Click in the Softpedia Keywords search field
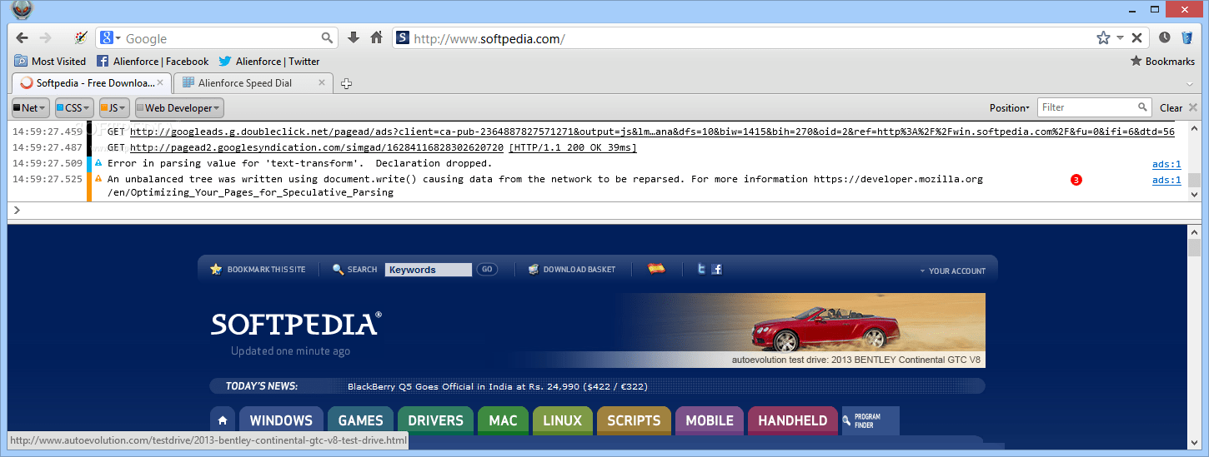This screenshot has width=1209, height=457. pos(429,270)
